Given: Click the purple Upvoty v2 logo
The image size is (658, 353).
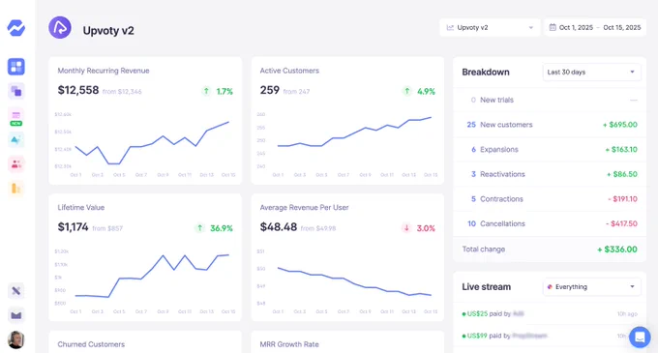Looking at the screenshot, I should [60, 28].
